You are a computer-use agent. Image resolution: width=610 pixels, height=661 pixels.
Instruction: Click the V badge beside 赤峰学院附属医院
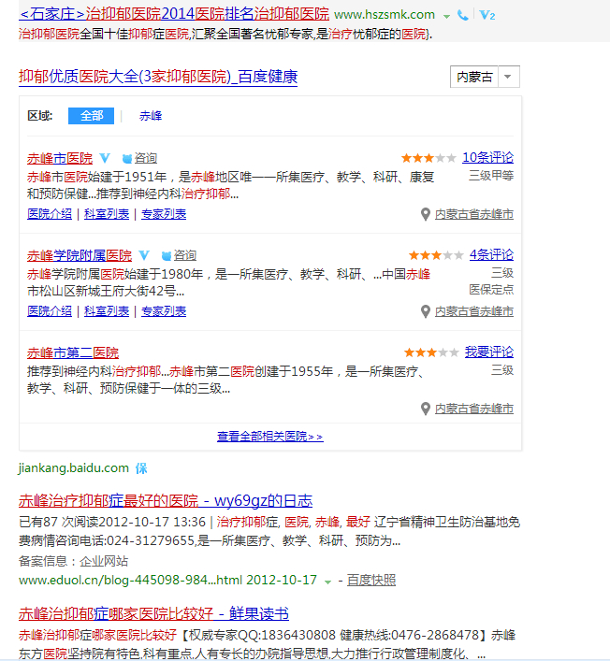tap(144, 255)
